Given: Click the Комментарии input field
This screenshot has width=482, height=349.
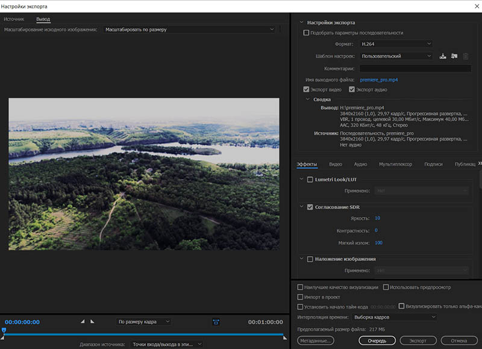Looking at the screenshot, I should click(415, 68).
